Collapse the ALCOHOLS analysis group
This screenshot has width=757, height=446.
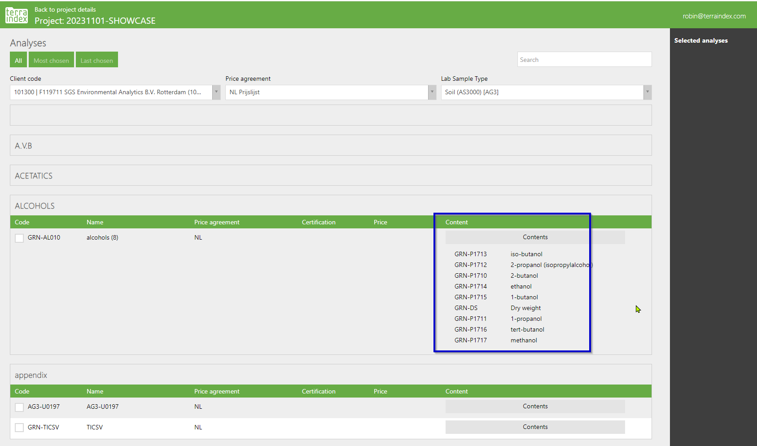(x=35, y=206)
